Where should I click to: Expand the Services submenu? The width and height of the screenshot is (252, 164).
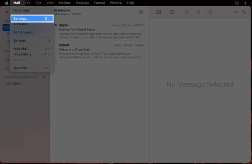coord(32,40)
